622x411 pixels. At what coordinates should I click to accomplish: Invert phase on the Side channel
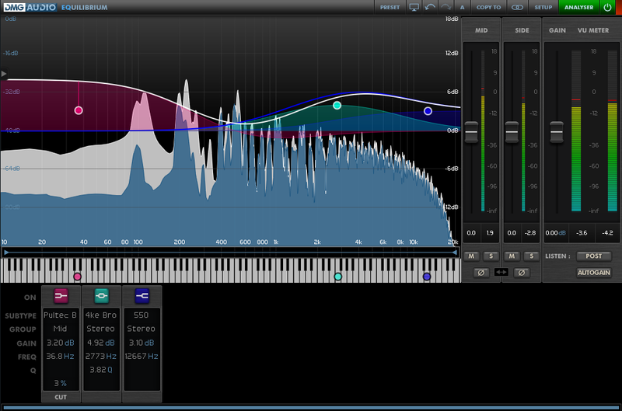pyautogui.click(x=522, y=272)
